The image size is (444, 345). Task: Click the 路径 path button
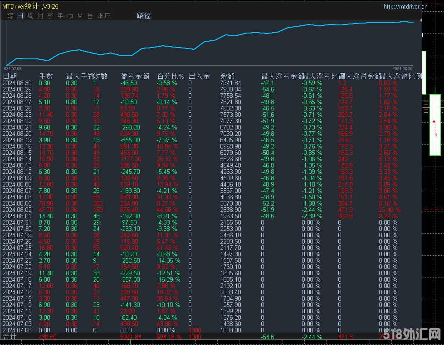(143, 16)
